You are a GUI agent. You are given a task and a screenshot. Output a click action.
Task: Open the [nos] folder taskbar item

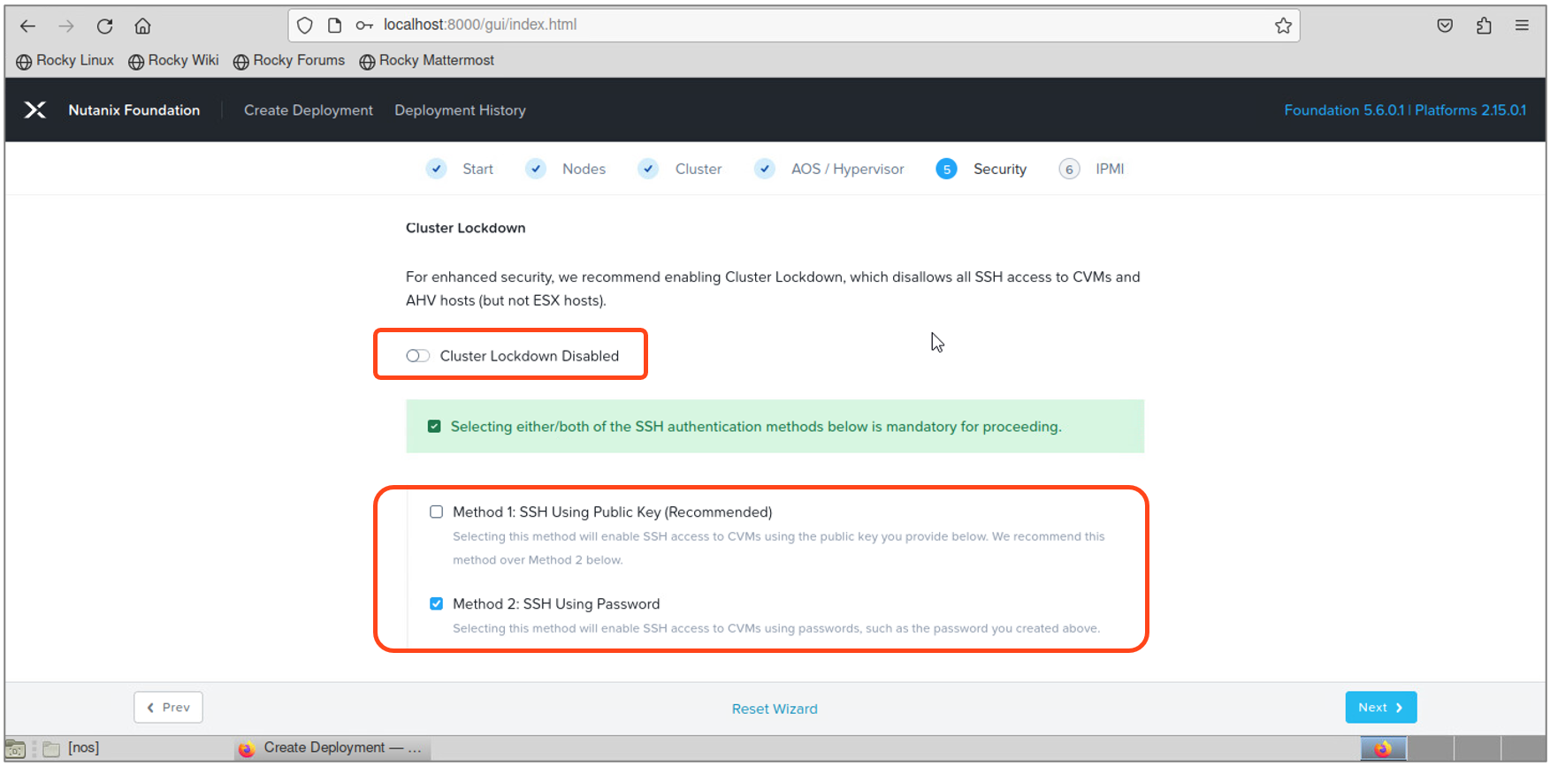(x=72, y=748)
